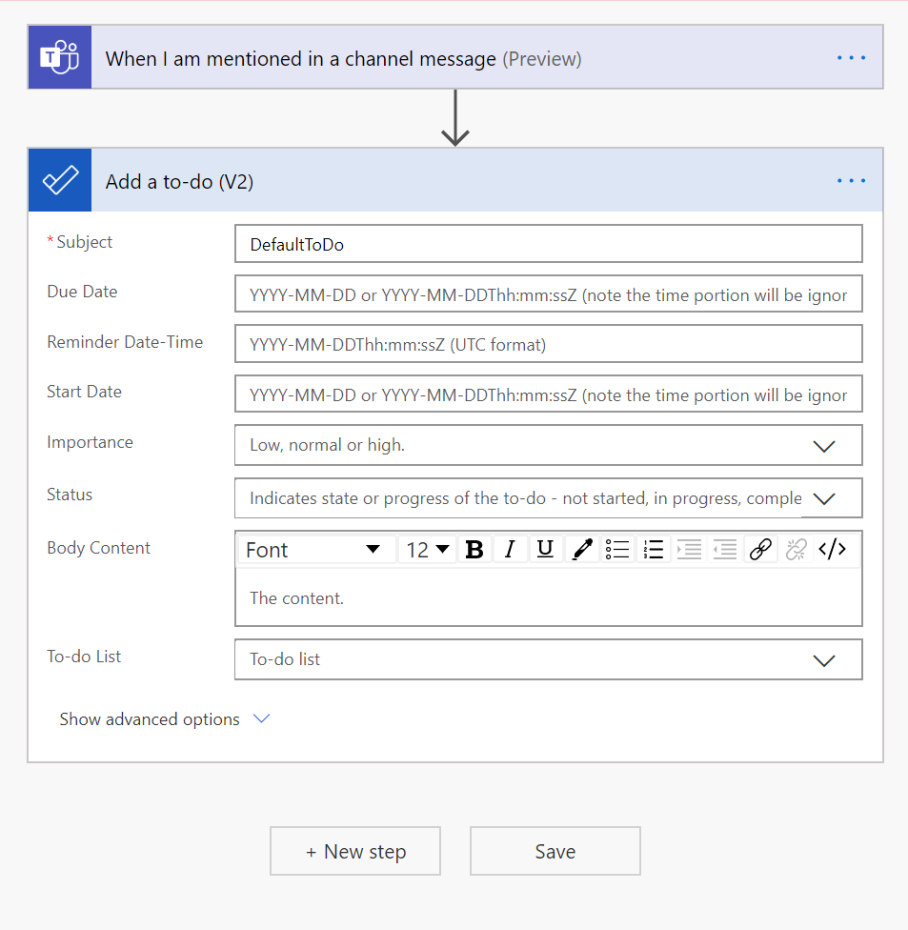
Task: Click the Reminder Date-Time input field
Action: (548, 344)
